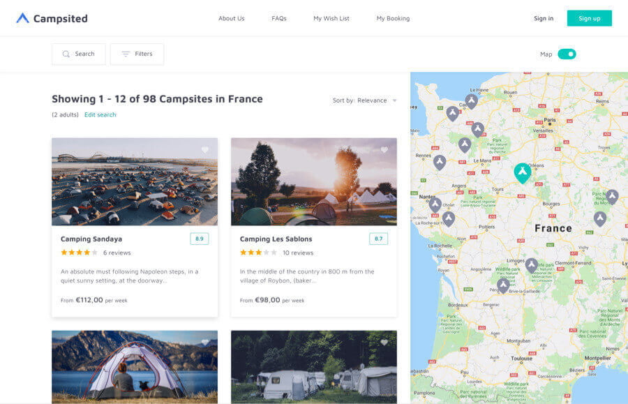Viewport: 628px width, 404px height.
Task: Select the map pin near Le Havre
Action: coord(472,101)
